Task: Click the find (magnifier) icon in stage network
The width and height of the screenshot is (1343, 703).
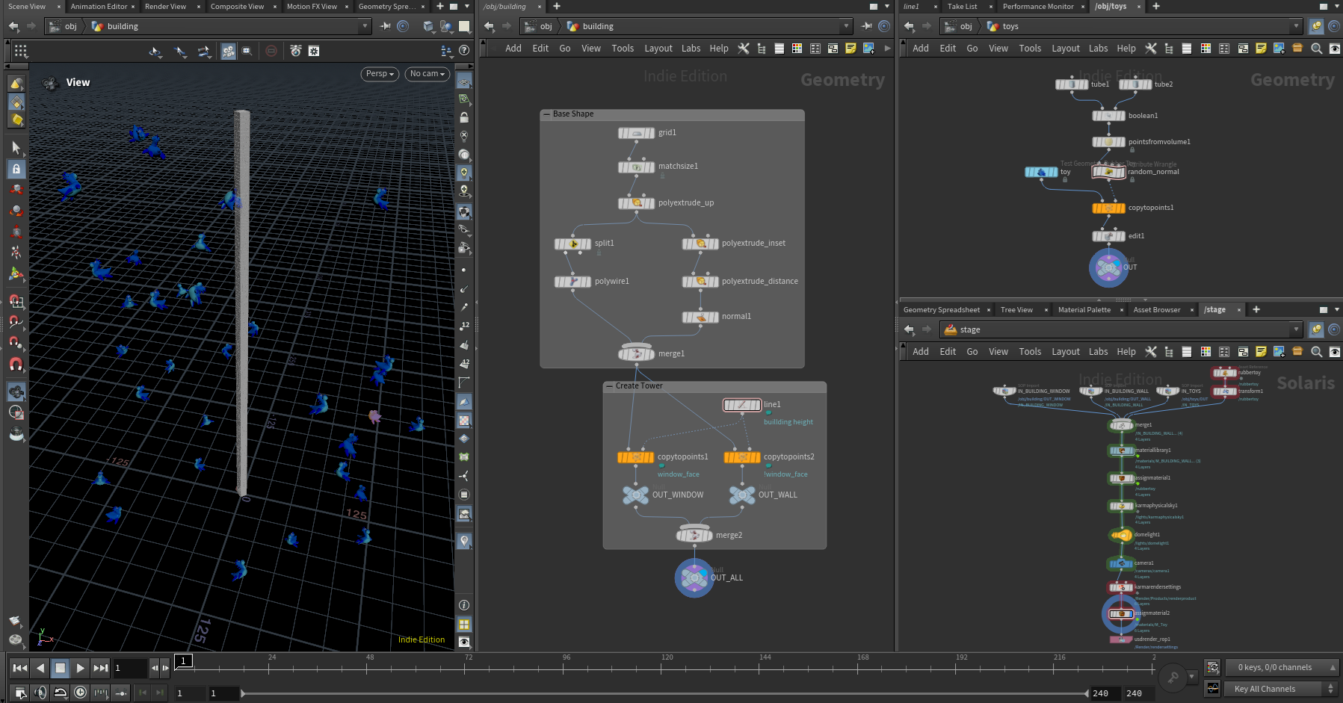Action: click(x=1316, y=352)
